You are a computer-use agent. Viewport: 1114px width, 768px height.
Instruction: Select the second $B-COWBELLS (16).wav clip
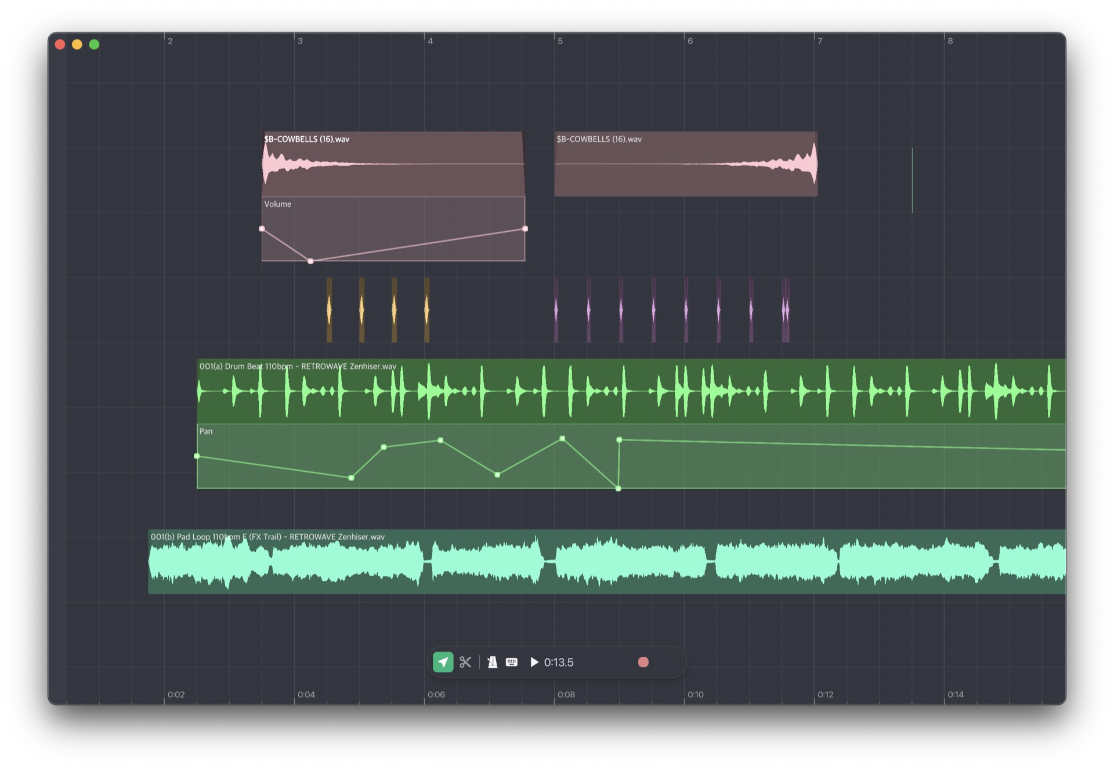click(x=685, y=174)
